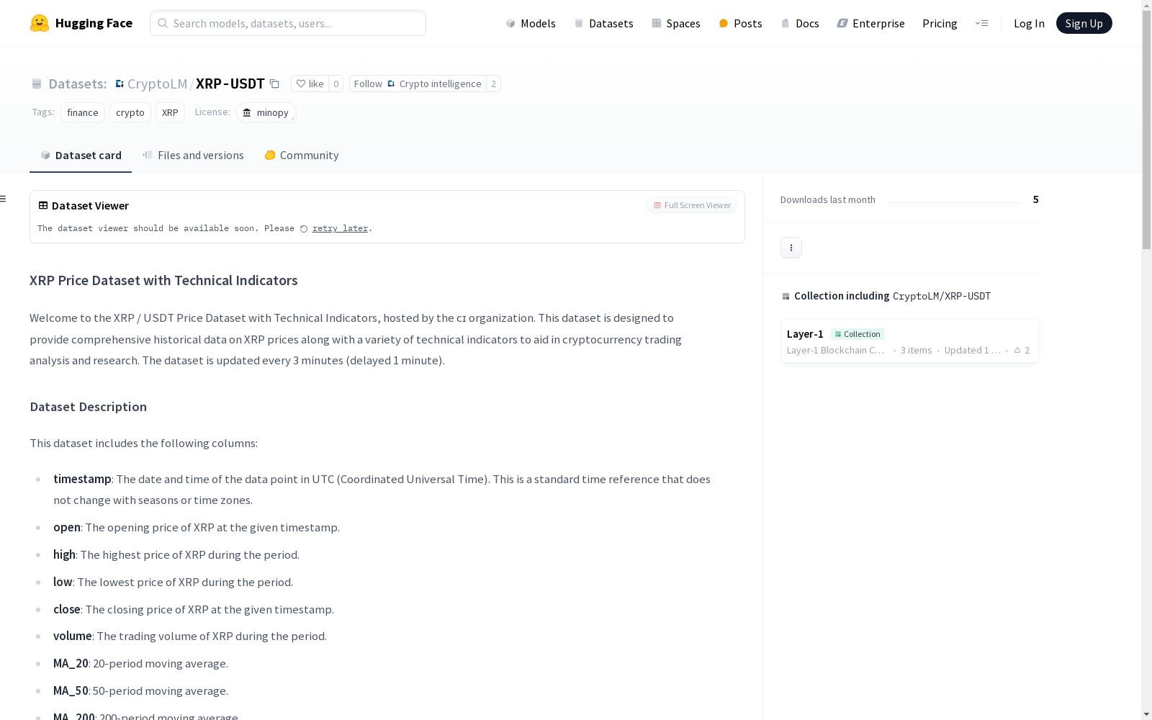The image size is (1152, 720).
Task: View the 2 followers count
Action: point(493,84)
